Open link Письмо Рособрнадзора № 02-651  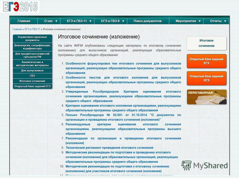123,117
